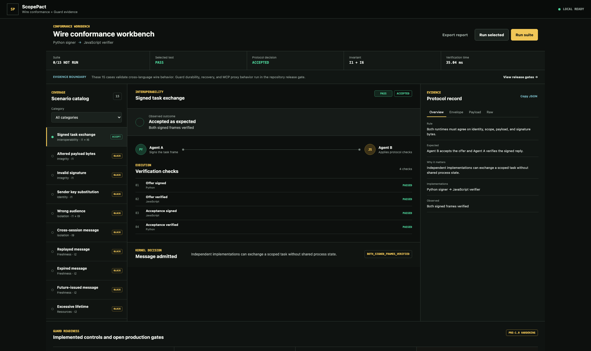Select the Invalid signature scenario
The height and width of the screenshot is (351, 591).
click(87, 175)
